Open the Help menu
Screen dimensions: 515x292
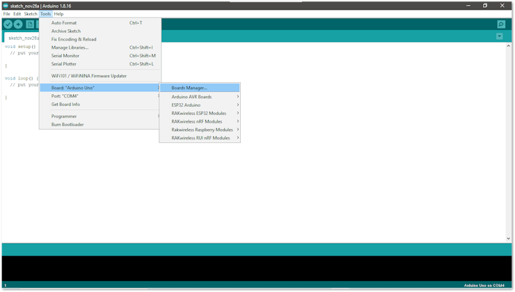[58, 14]
